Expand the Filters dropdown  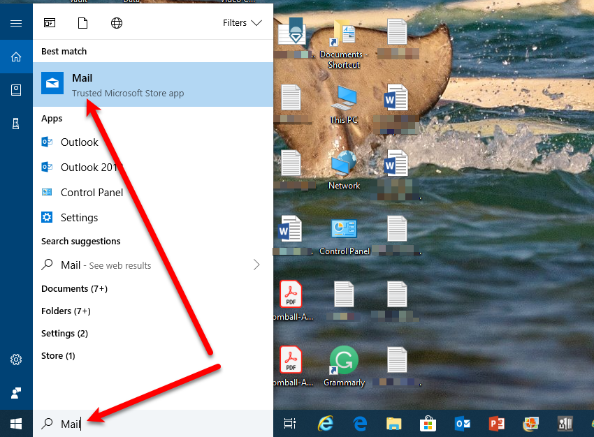[242, 23]
